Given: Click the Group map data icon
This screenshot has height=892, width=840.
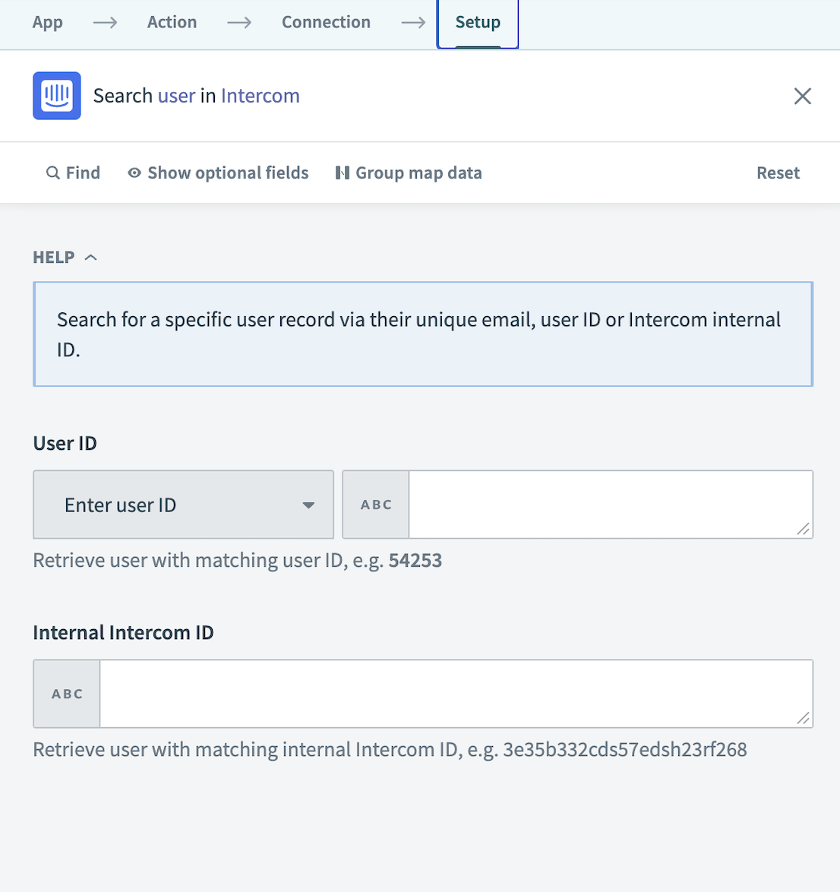Looking at the screenshot, I should pos(342,172).
